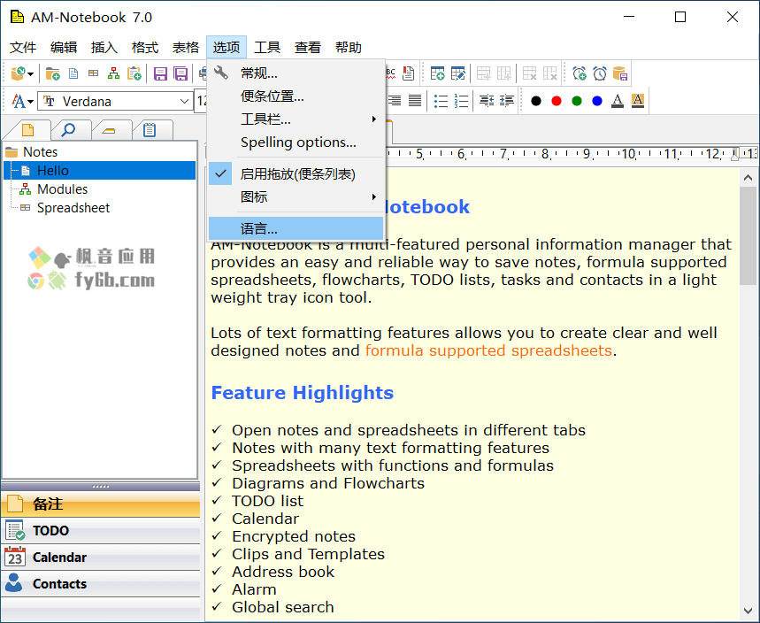Open the 帮助 menu

point(349,48)
